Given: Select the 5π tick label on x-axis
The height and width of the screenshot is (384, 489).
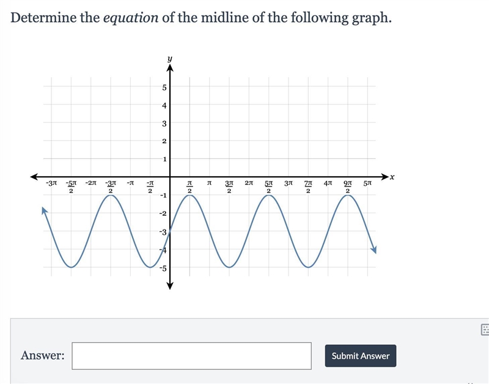Looking at the screenshot, I should click(368, 183).
